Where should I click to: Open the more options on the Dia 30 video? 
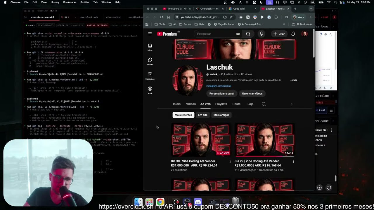(x=230, y=161)
